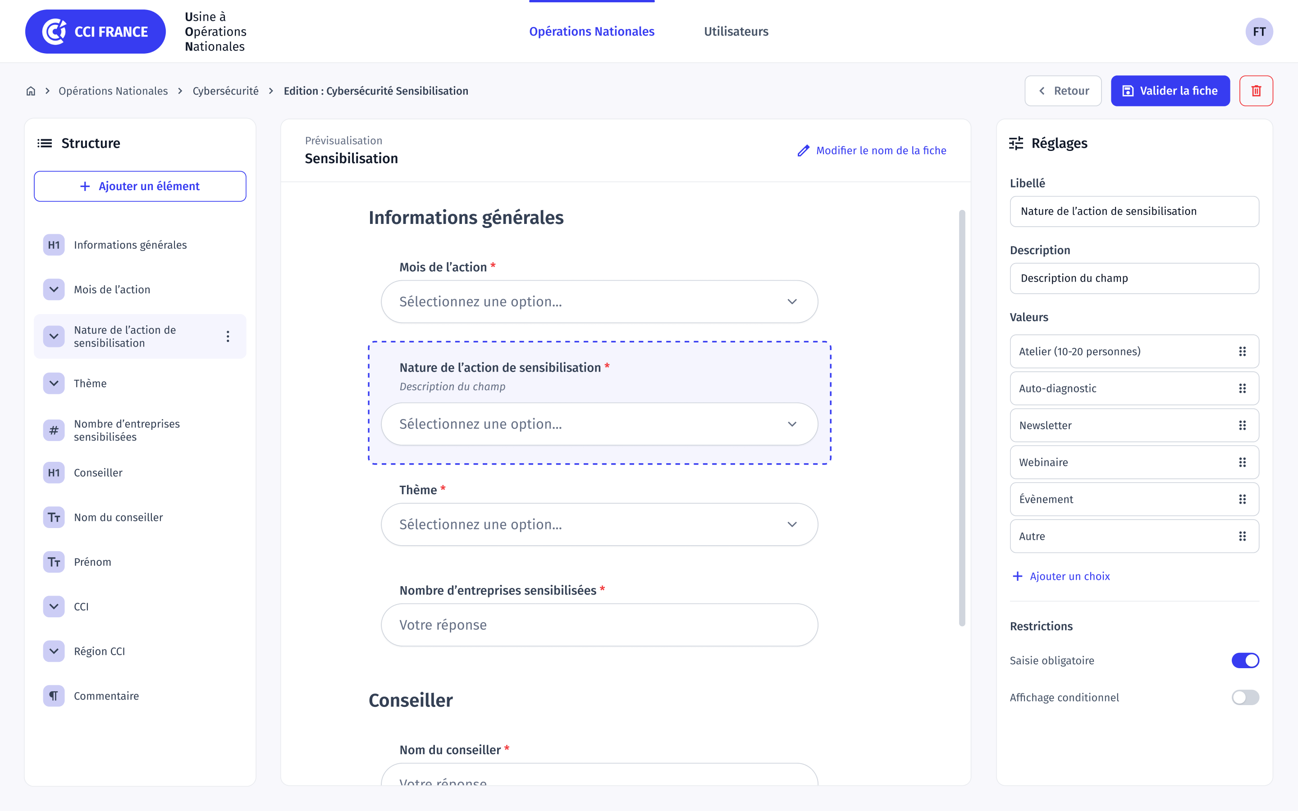Click Valider la fiche button
The height and width of the screenshot is (811, 1298).
1170,91
